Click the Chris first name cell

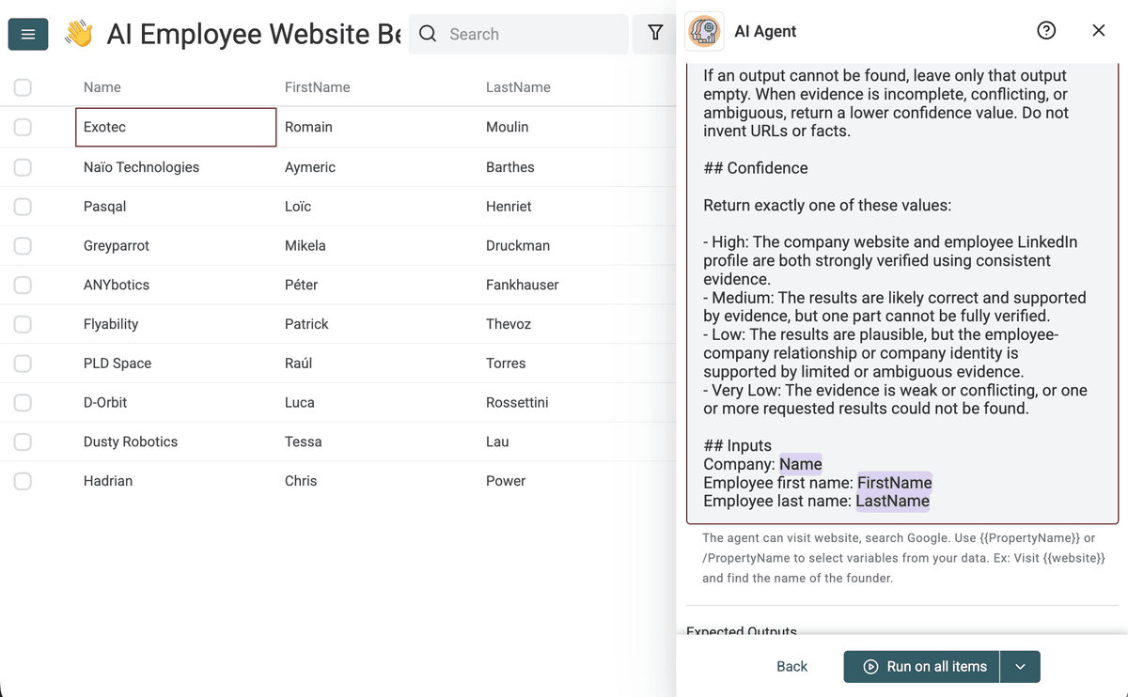[377, 481]
